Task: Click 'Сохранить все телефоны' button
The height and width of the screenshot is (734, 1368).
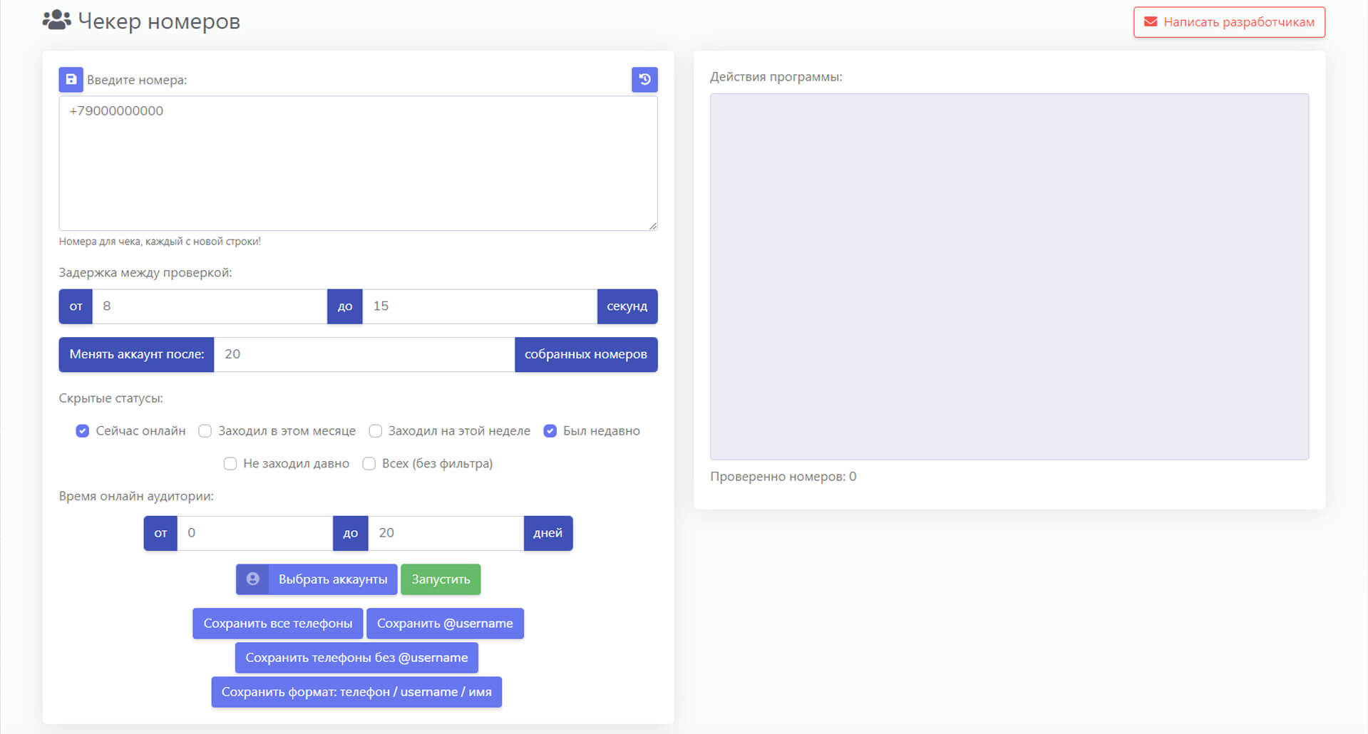Action: (x=278, y=624)
